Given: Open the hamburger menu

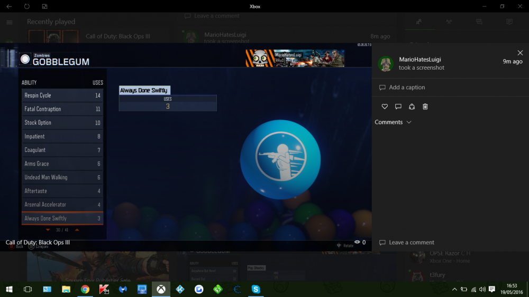Looking at the screenshot, I should tap(9, 22).
